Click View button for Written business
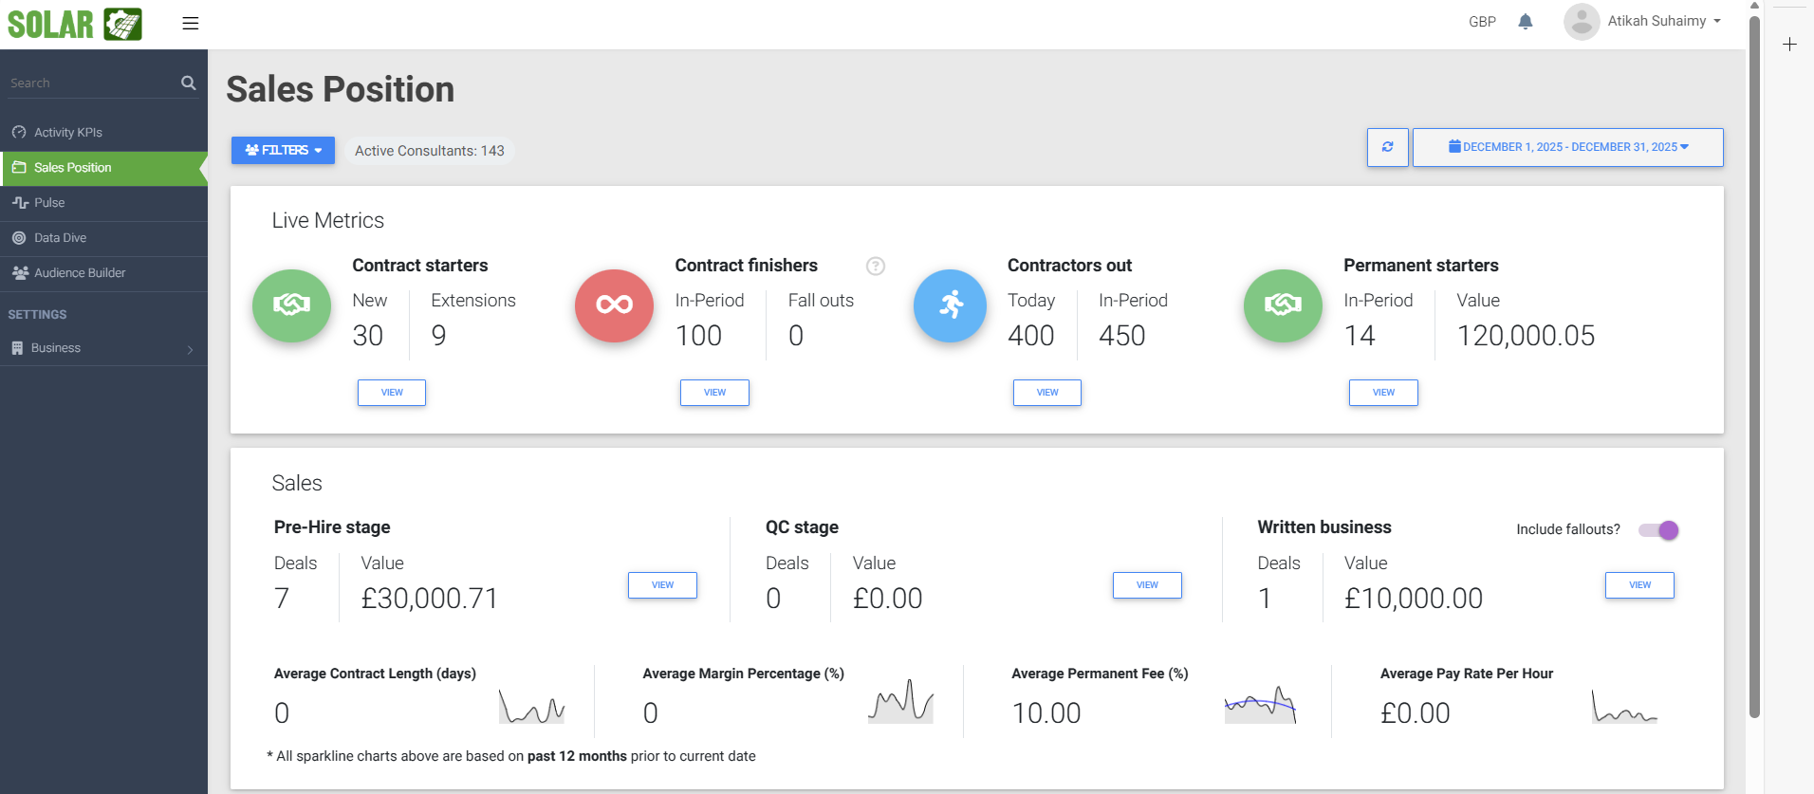Image resolution: width=1814 pixels, height=794 pixels. point(1638,585)
